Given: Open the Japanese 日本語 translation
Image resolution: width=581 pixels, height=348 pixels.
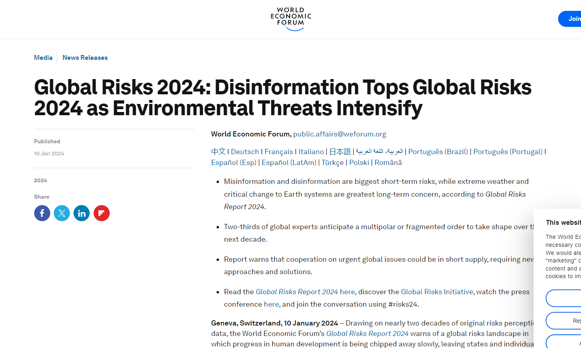Looking at the screenshot, I should click(340, 152).
